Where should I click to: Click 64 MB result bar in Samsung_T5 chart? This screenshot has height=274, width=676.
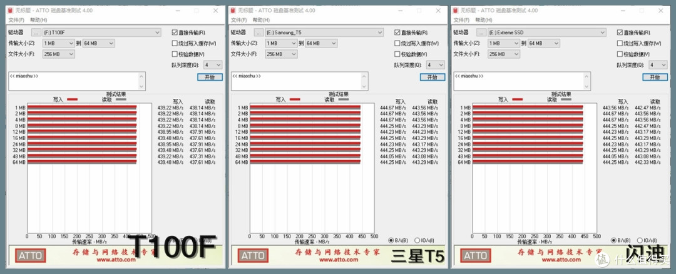tap(305, 162)
